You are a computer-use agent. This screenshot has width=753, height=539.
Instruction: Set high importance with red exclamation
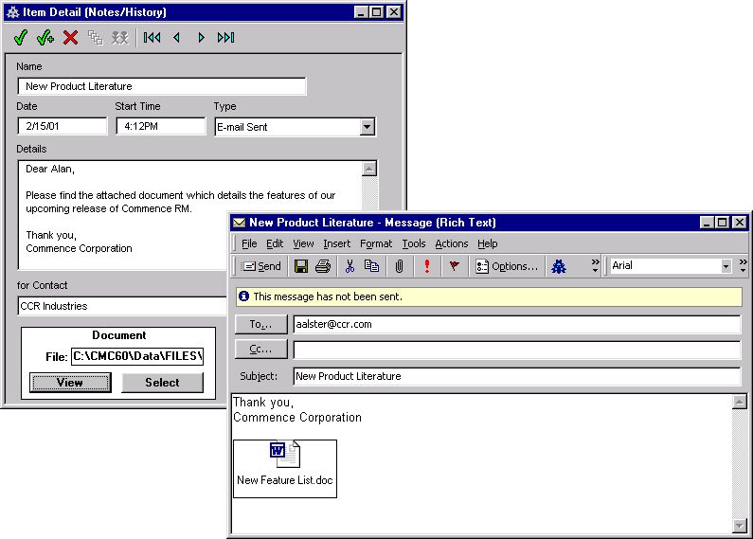pyautogui.click(x=427, y=266)
